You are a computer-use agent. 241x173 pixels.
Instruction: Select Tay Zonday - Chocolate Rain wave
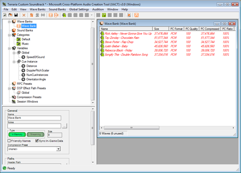click(122, 38)
